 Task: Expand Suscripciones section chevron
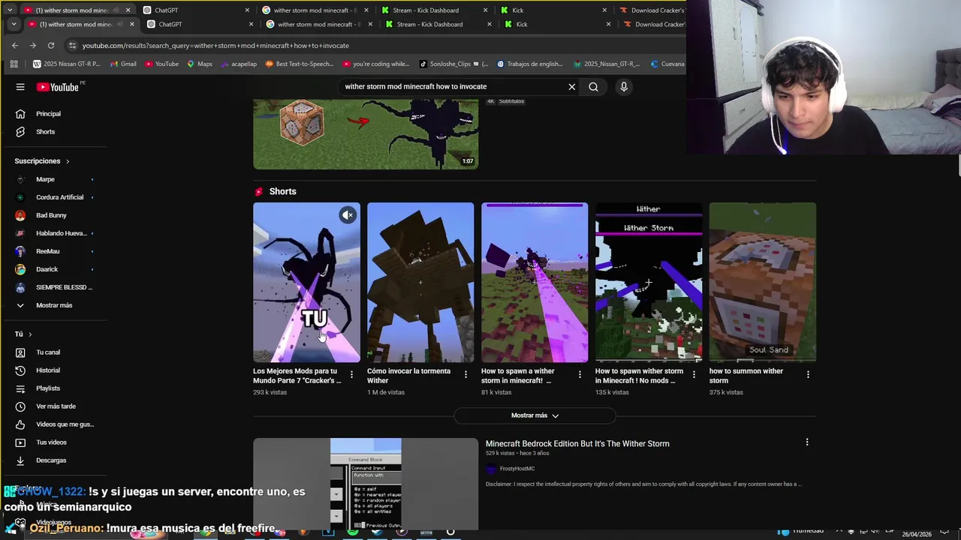(x=67, y=161)
